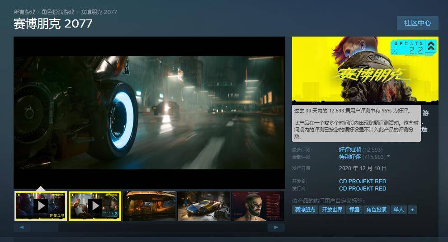
Task: Open the 所有游戏 breadcrumb link
Action: (24, 12)
